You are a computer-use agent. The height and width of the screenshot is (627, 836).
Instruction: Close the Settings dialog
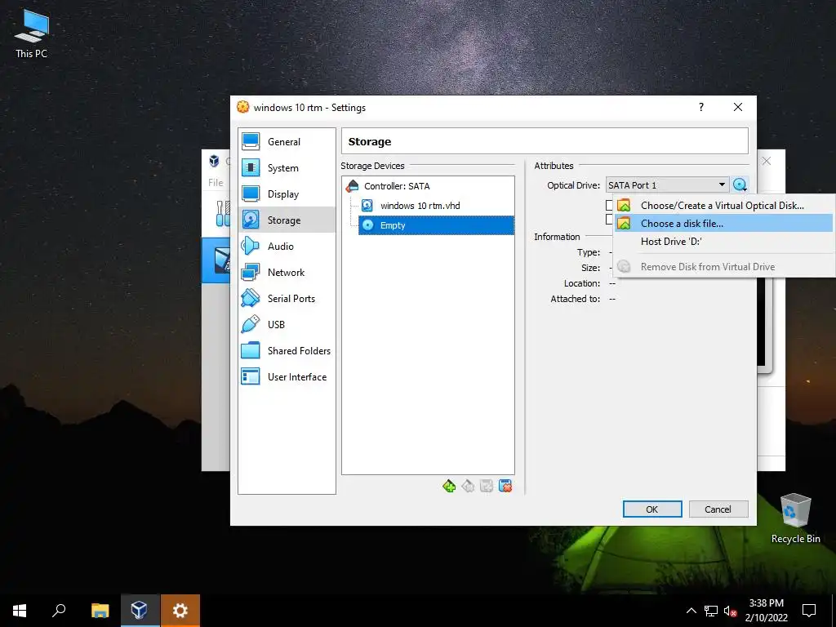coord(738,107)
